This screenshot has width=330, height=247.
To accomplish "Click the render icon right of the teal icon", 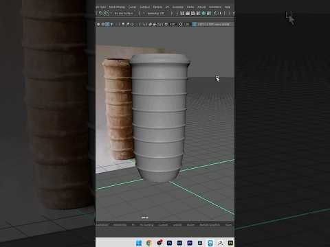I will [x=209, y=14].
